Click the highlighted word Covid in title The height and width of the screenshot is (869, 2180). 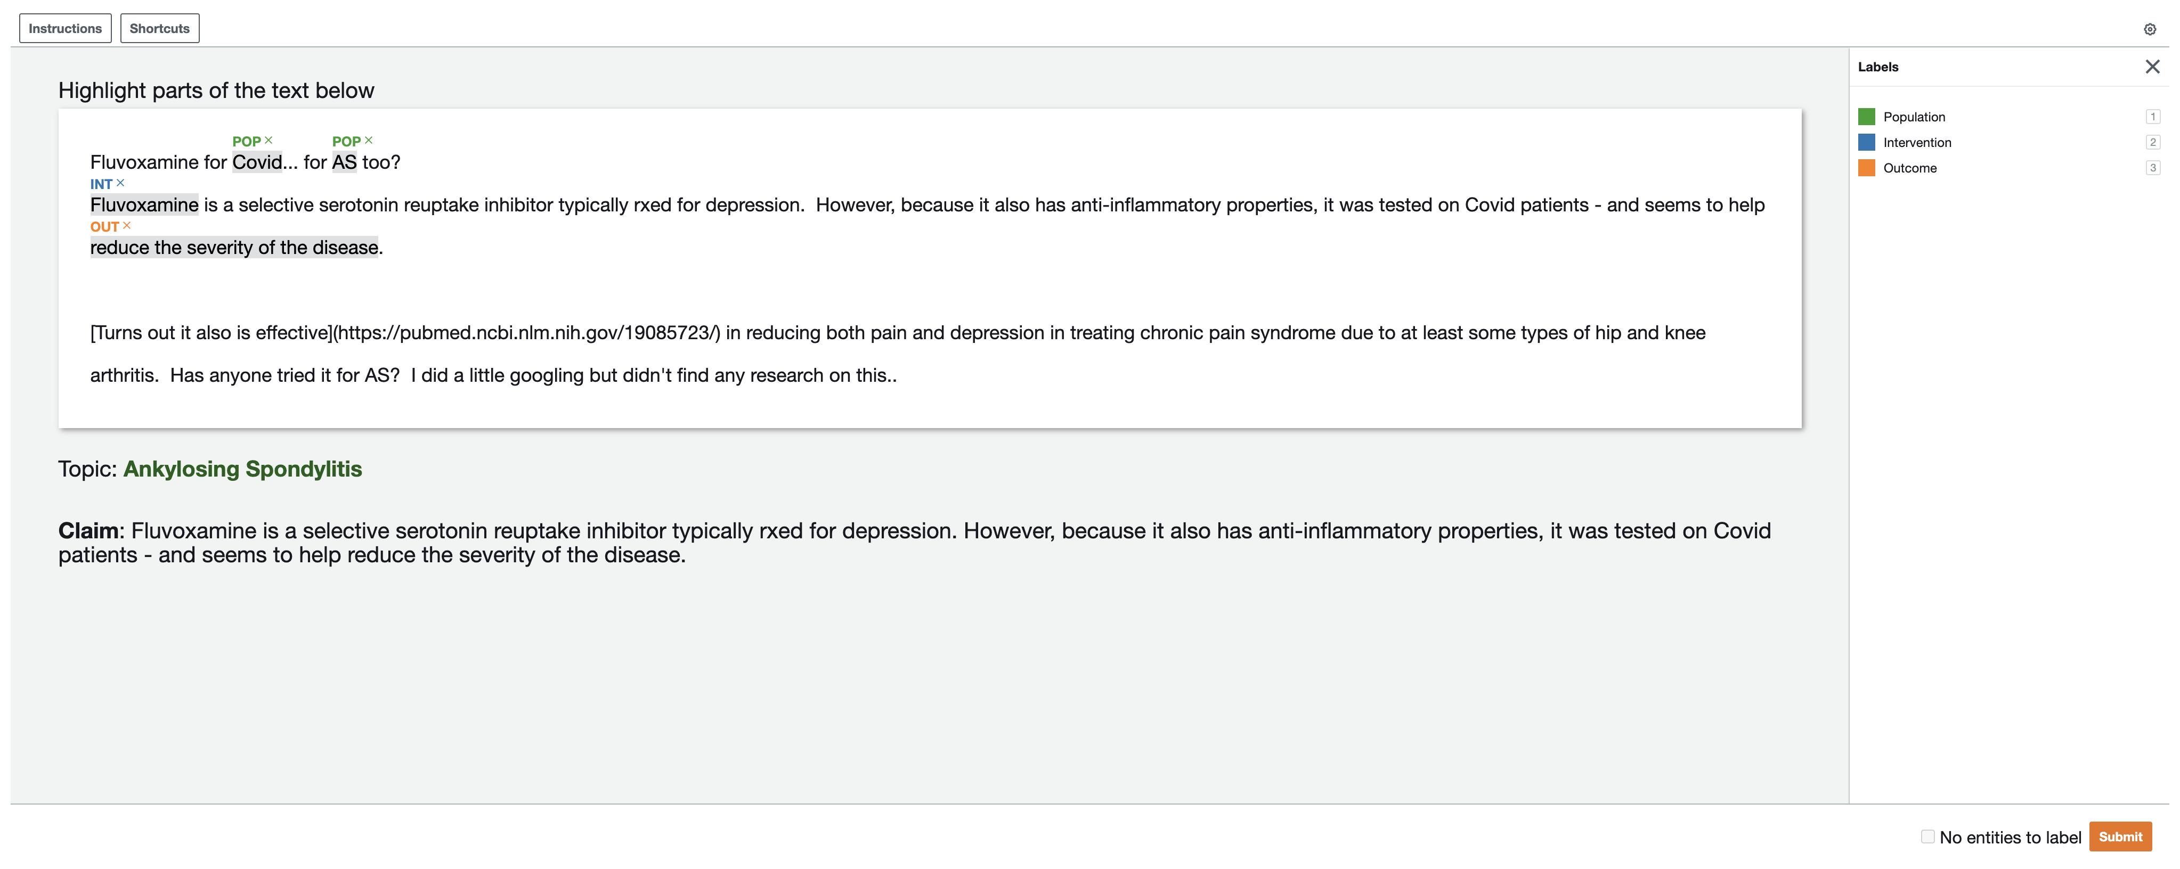[257, 162]
